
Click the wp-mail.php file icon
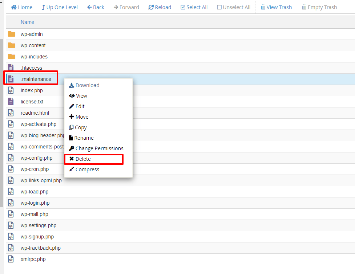tap(11, 214)
